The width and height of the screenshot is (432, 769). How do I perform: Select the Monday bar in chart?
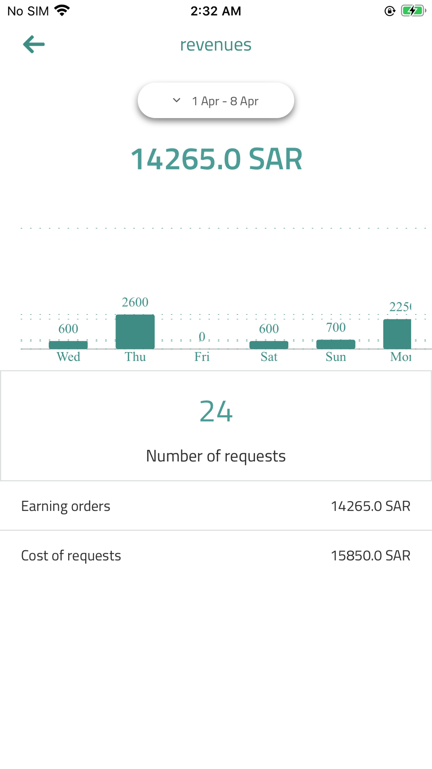397,334
